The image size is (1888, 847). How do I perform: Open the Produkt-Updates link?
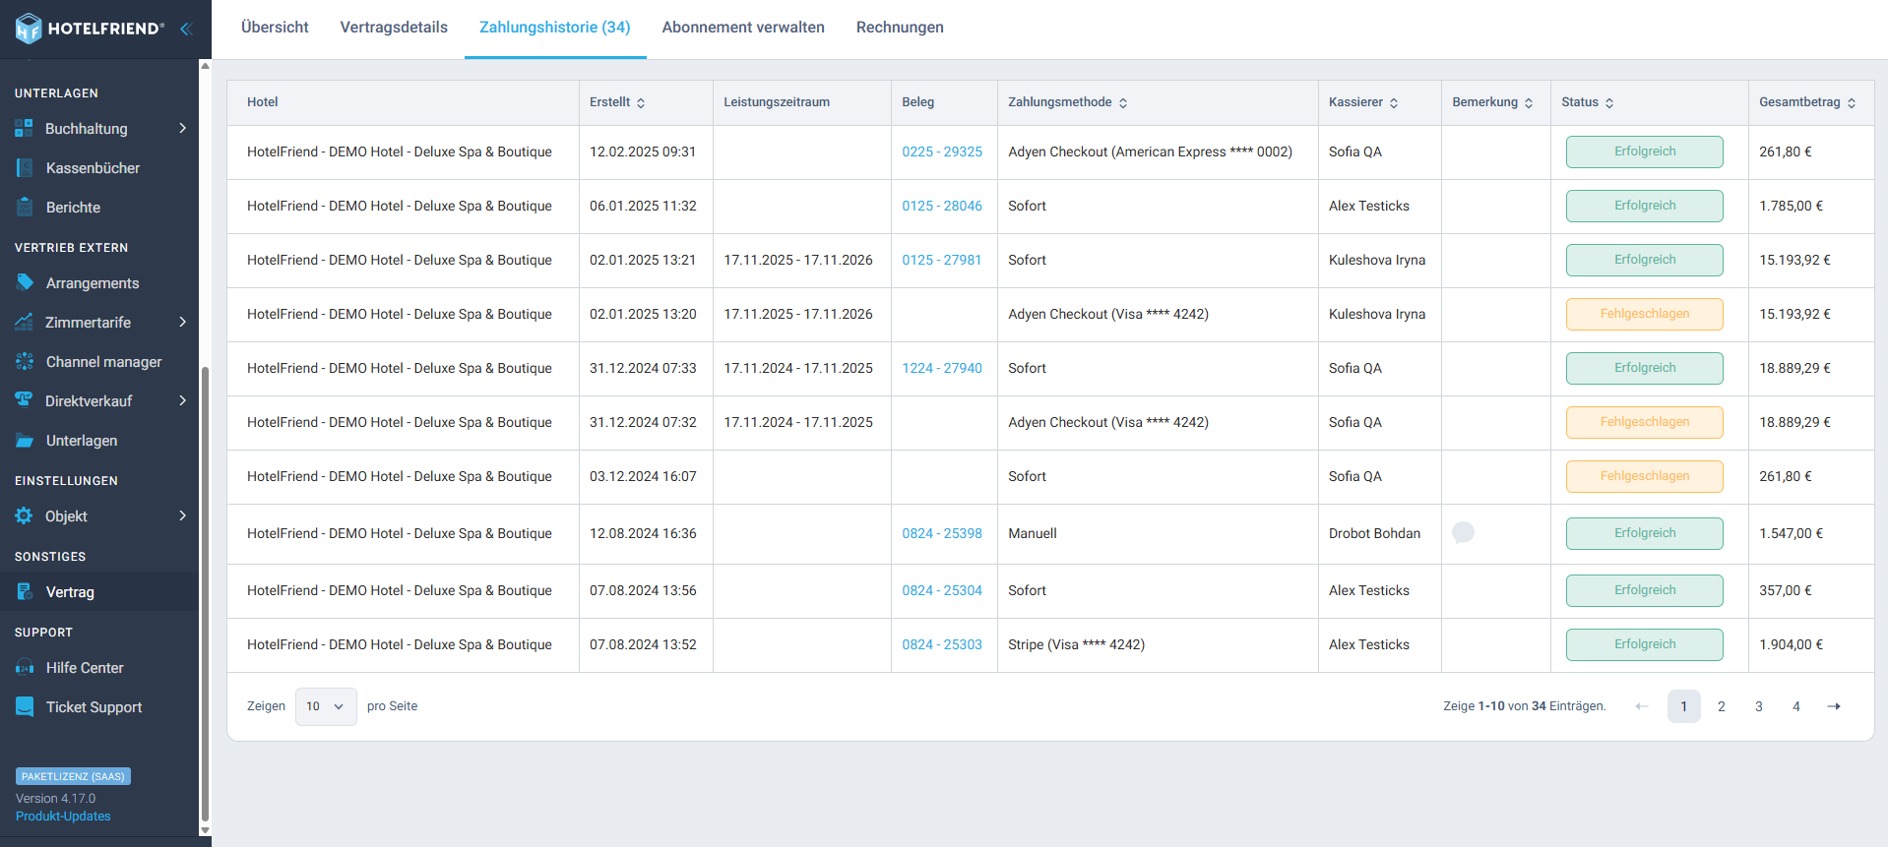pyautogui.click(x=63, y=817)
